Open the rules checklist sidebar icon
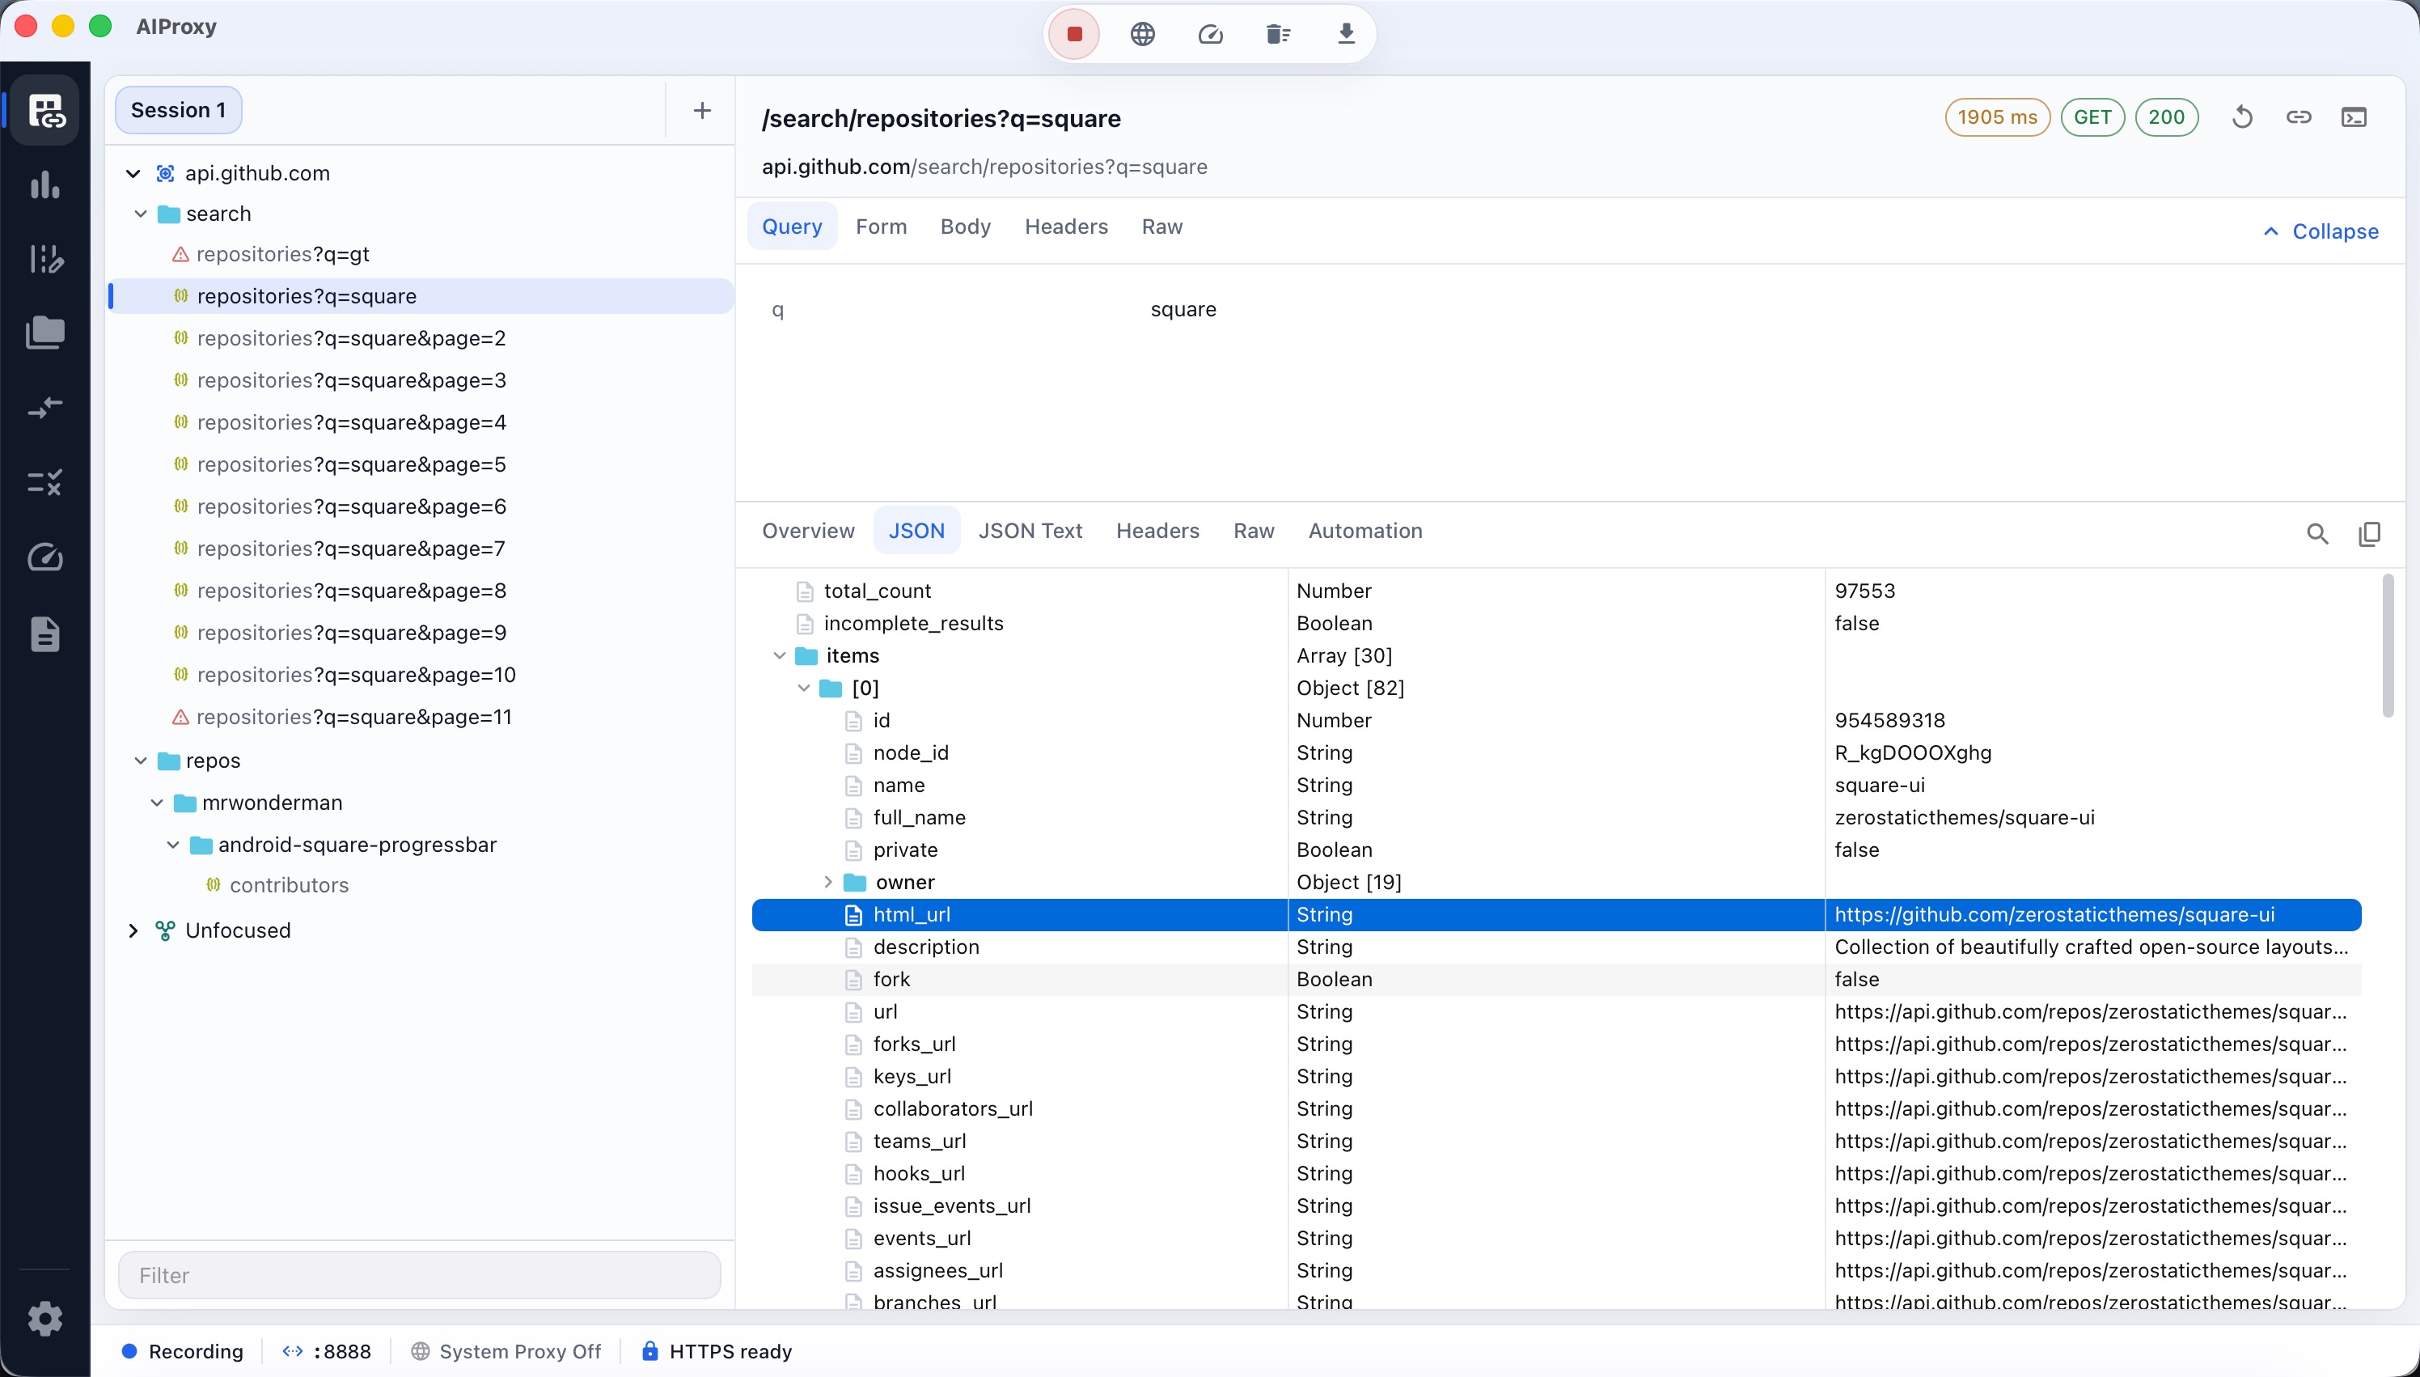The height and width of the screenshot is (1377, 2420). [x=45, y=482]
